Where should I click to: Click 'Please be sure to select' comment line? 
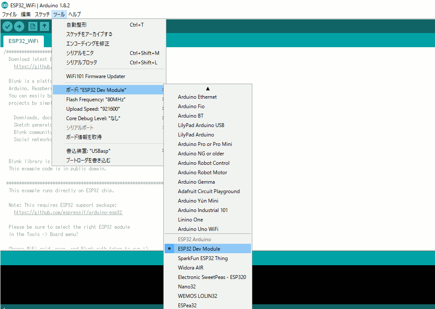coord(69,227)
